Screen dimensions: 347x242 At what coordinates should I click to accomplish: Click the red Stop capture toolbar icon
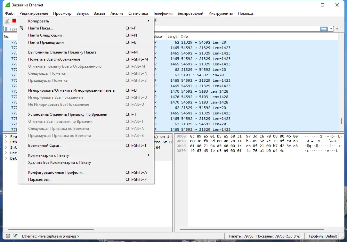(x=14, y=21)
